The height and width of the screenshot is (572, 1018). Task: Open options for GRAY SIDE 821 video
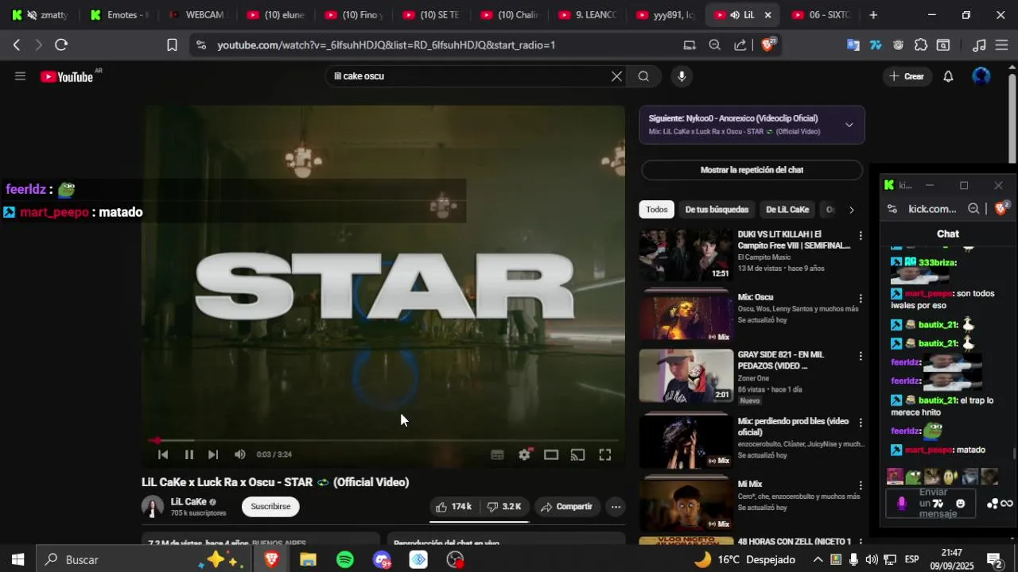point(860,356)
